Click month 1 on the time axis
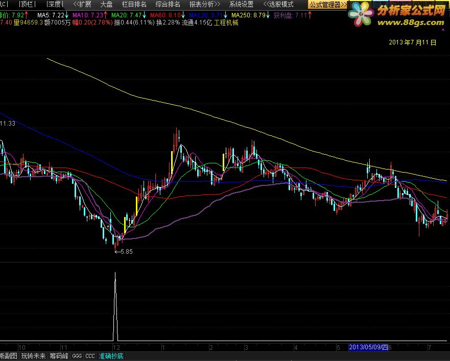Viewport: 450px width, 361px height. coord(163,348)
